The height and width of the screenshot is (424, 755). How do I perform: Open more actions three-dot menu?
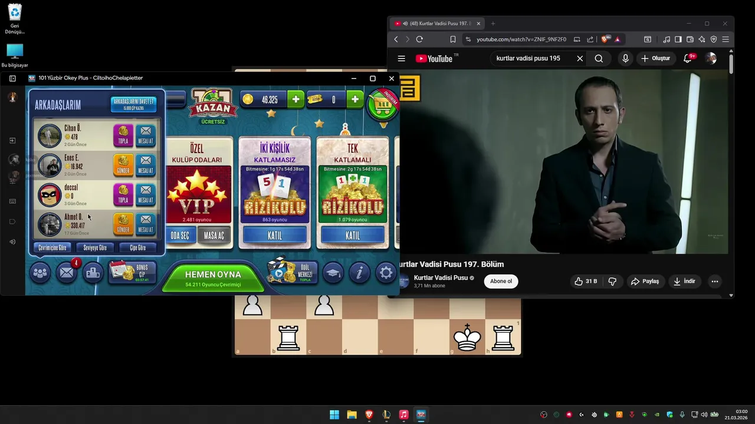tap(715, 281)
